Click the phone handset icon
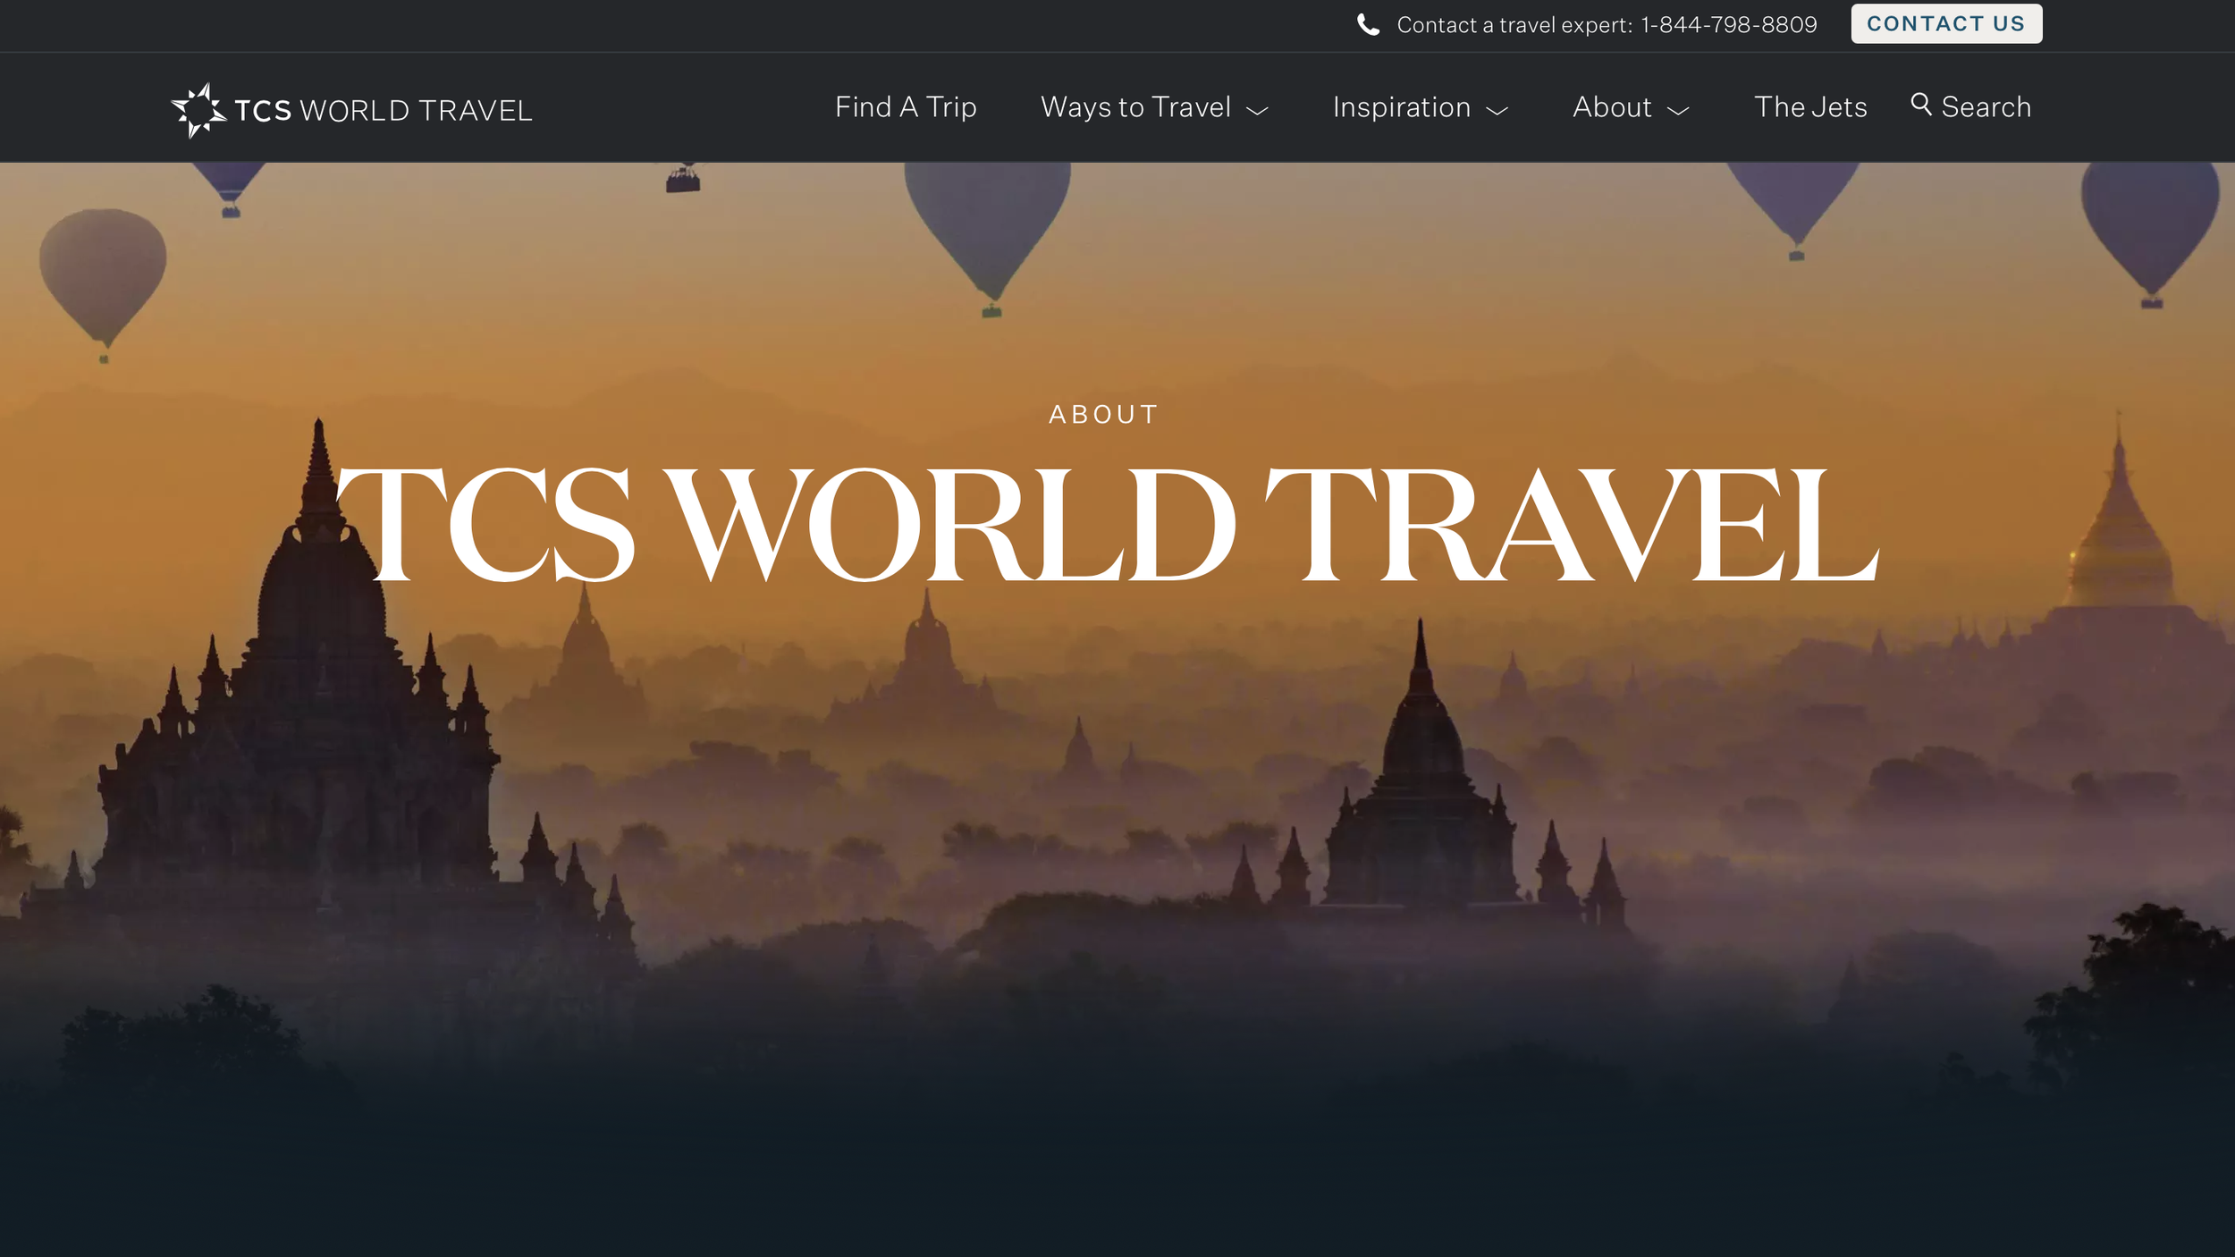The width and height of the screenshot is (2235, 1257). 1368,25
